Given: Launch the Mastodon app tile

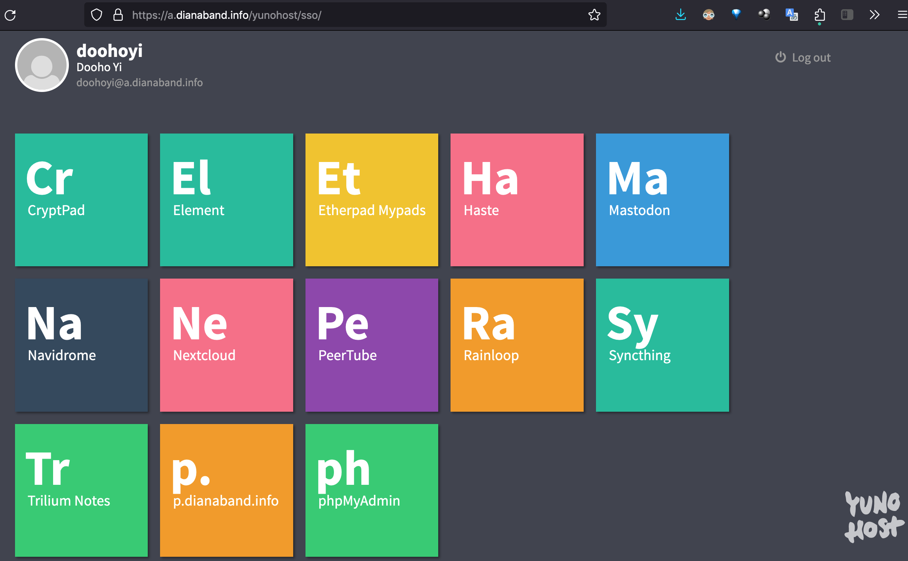Looking at the screenshot, I should tap(662, 200).
